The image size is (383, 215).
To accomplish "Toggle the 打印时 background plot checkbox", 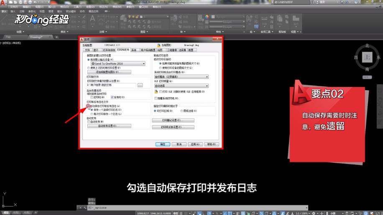I will (92, 97).
